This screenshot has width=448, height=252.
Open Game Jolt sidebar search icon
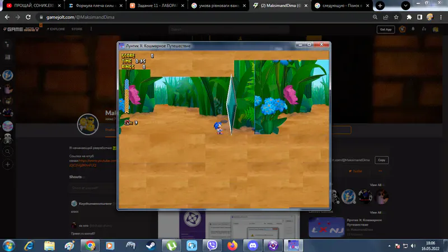point(8,151)
